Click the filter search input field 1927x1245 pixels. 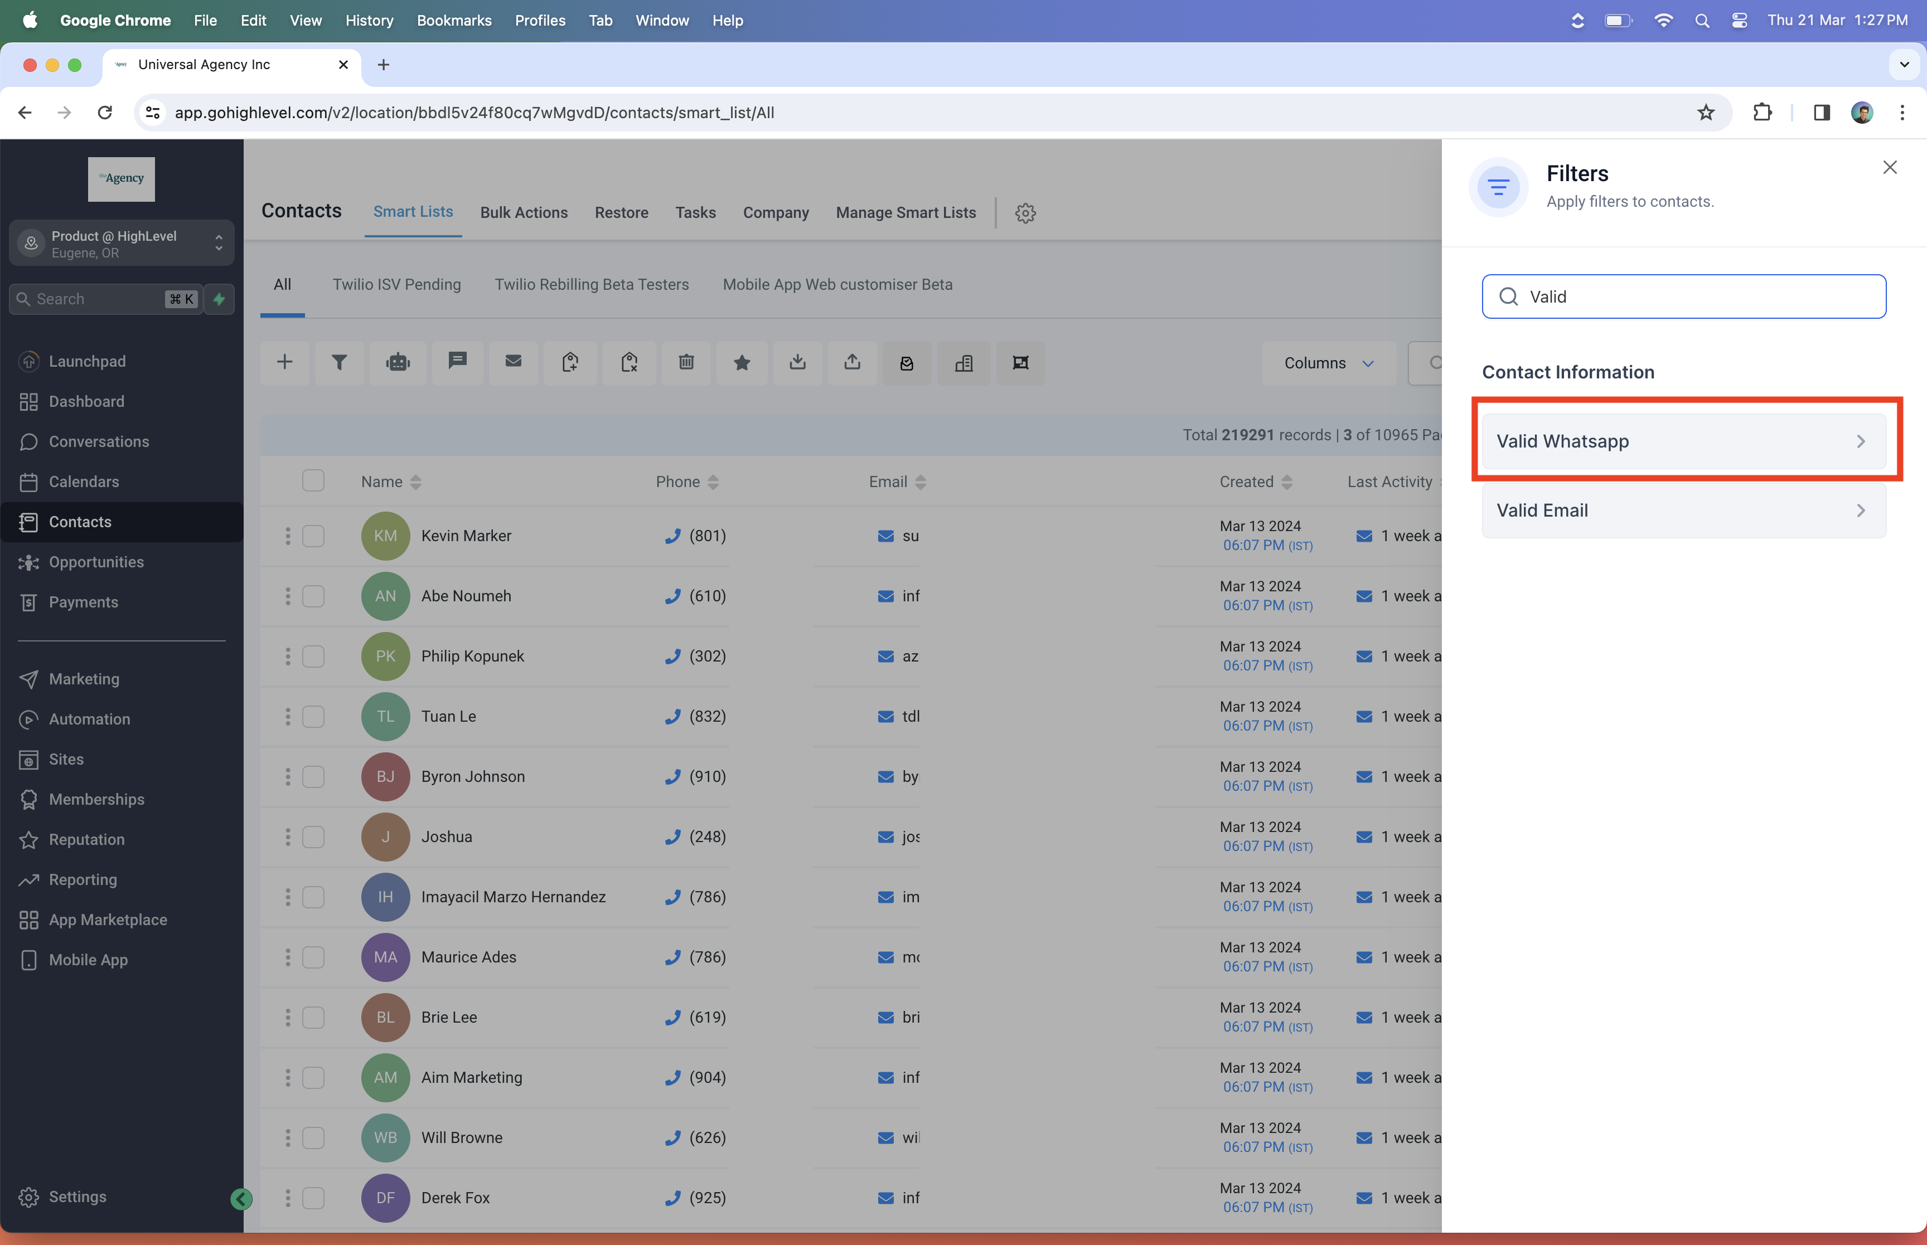tap(1683, 296)
